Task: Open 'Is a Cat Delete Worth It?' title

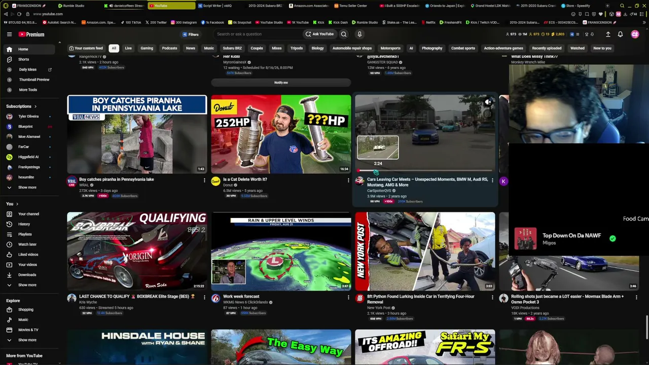Action: pos(245,179)
